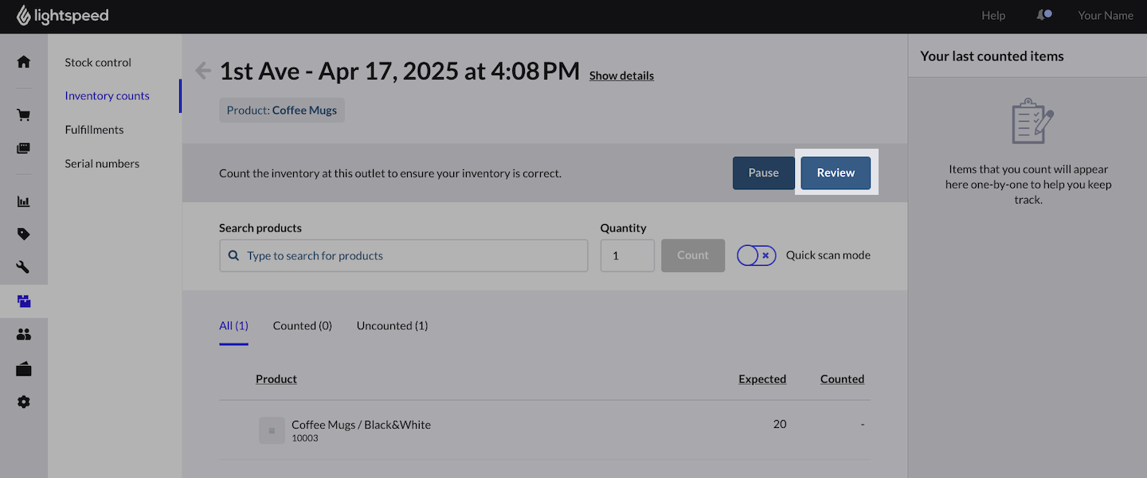Open Fulfillments in the side menu
1147x478 pixels.
click(94, 130)
